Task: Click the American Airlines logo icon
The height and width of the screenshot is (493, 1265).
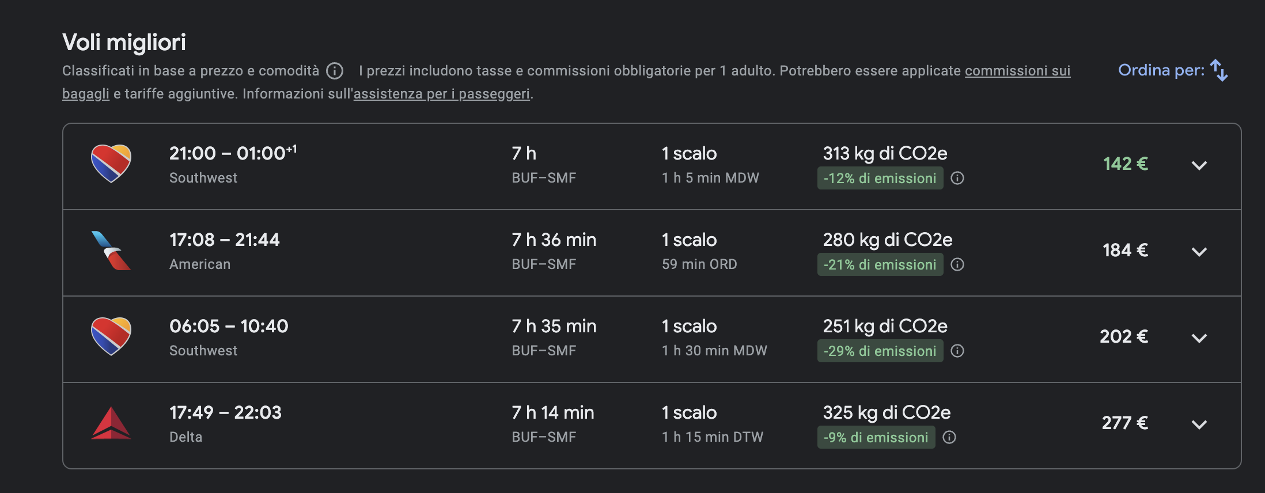Action: point(111,251)
